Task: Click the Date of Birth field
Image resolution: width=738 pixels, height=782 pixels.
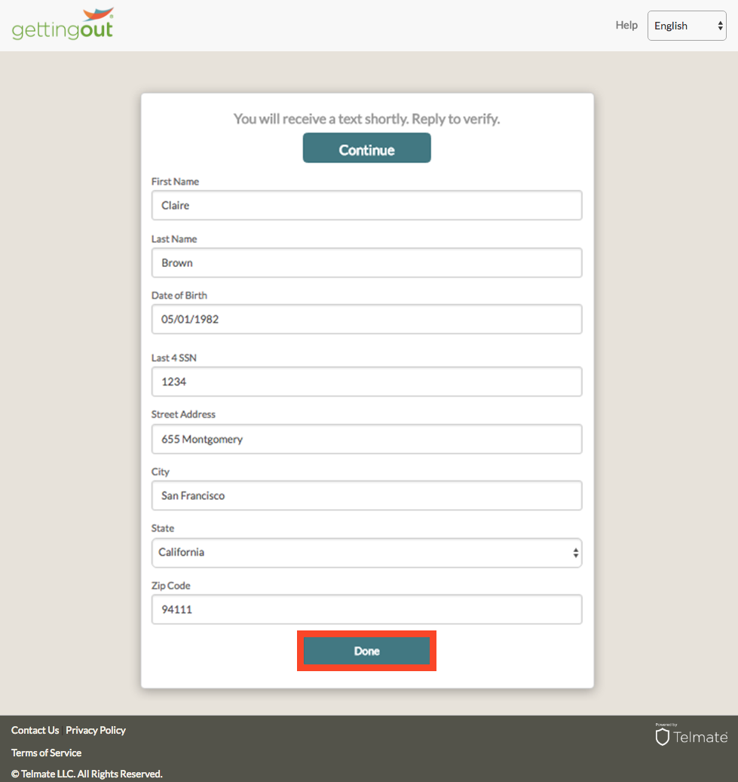Action: [x=366, y=319]
